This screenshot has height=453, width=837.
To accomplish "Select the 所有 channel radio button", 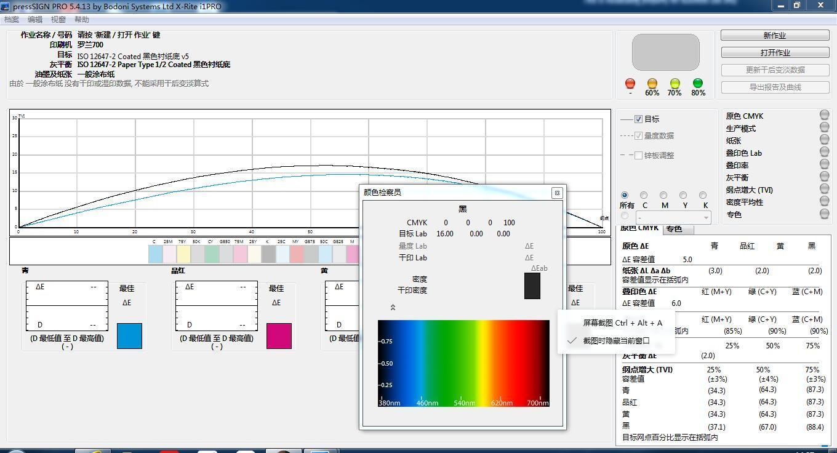I will tap(625, 195).
